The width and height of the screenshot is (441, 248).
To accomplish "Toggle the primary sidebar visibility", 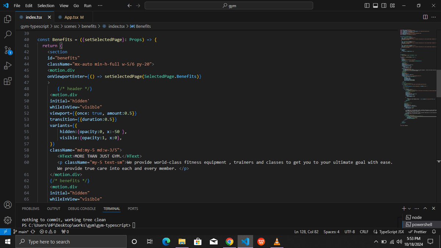I will pos(367,5).
